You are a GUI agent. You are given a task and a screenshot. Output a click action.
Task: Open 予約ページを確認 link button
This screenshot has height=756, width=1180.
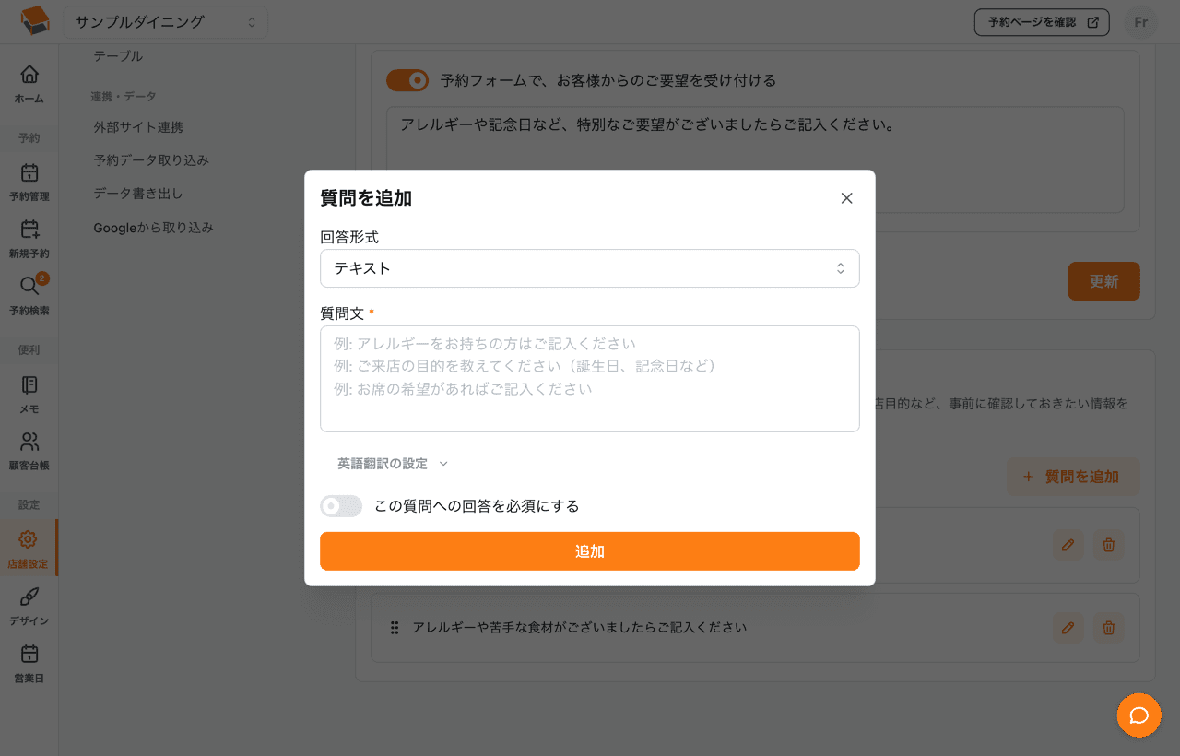1042,22
